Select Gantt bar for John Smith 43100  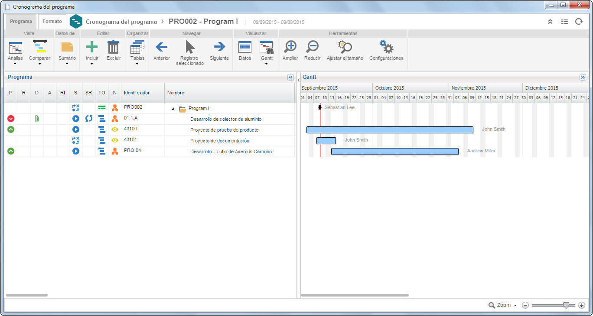390,130
